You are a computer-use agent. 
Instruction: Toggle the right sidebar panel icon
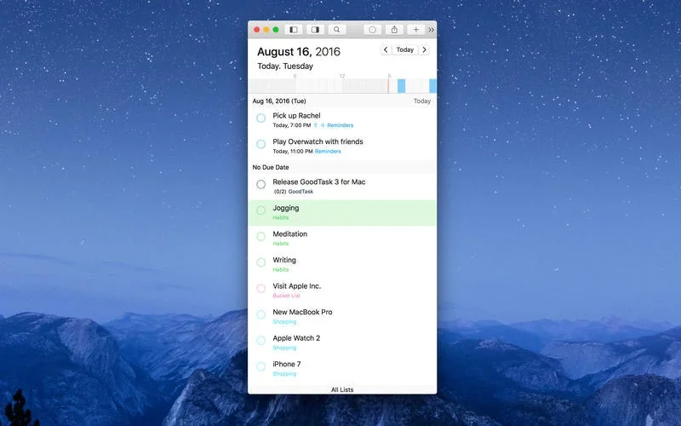315,30
